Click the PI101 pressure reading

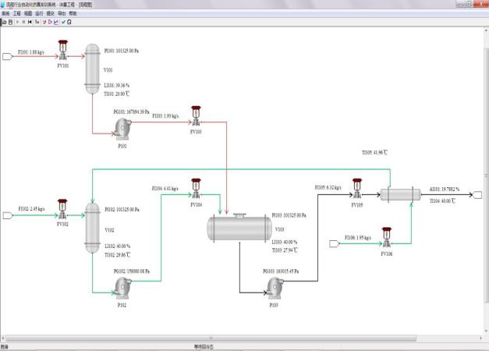pyautogui.click(x=122, y=51)
